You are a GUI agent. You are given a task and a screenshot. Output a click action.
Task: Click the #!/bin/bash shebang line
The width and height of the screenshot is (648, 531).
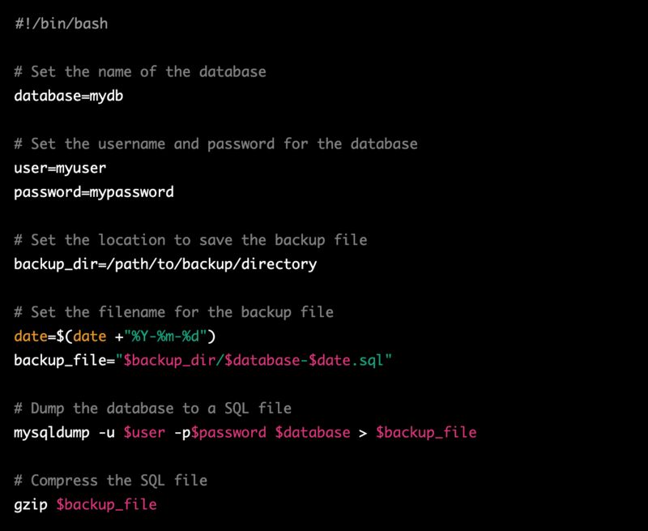click(x=62, y=24)
